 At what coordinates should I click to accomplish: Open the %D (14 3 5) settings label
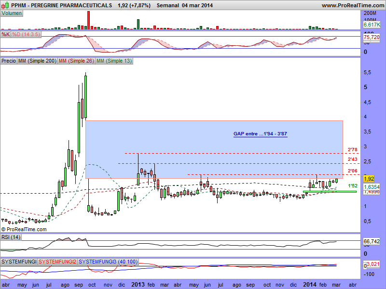[26, 34]
